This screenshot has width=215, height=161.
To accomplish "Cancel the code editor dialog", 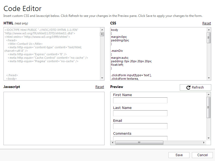I will 202,155.
